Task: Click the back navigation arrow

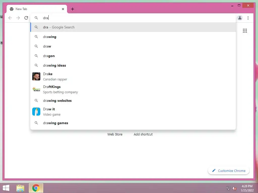Action: click(10, 18)
